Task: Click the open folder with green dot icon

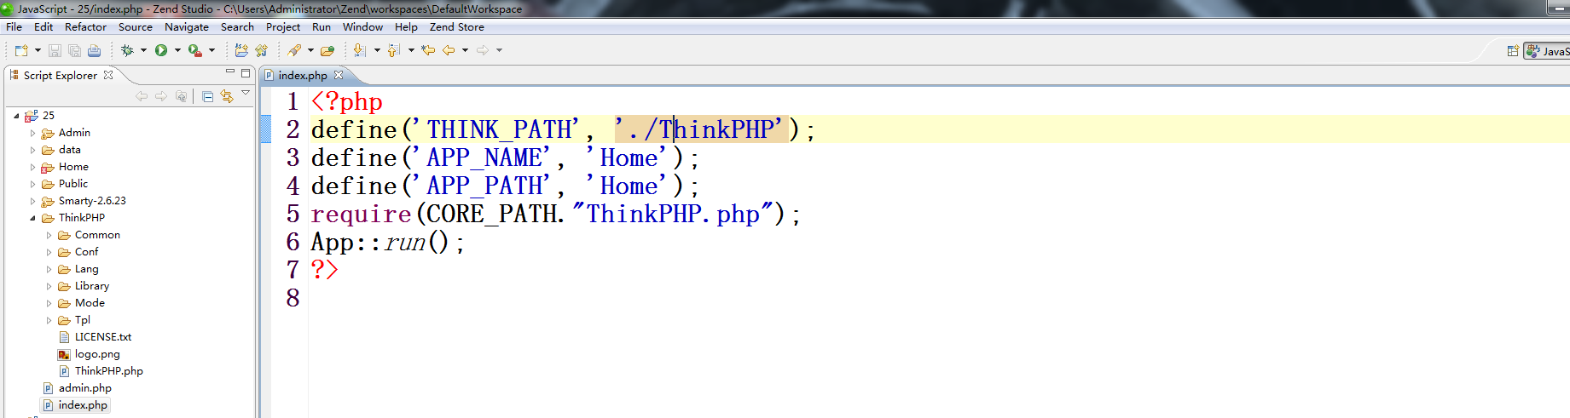Action: coord(327,50)
